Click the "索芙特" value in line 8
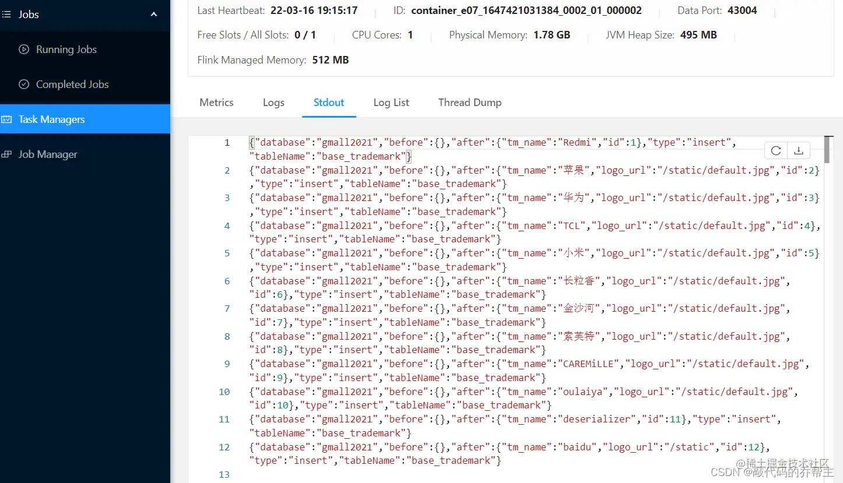The height and width of the screenshot is (483, 843). 579,337
